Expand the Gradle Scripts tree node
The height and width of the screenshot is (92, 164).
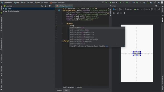4,11
